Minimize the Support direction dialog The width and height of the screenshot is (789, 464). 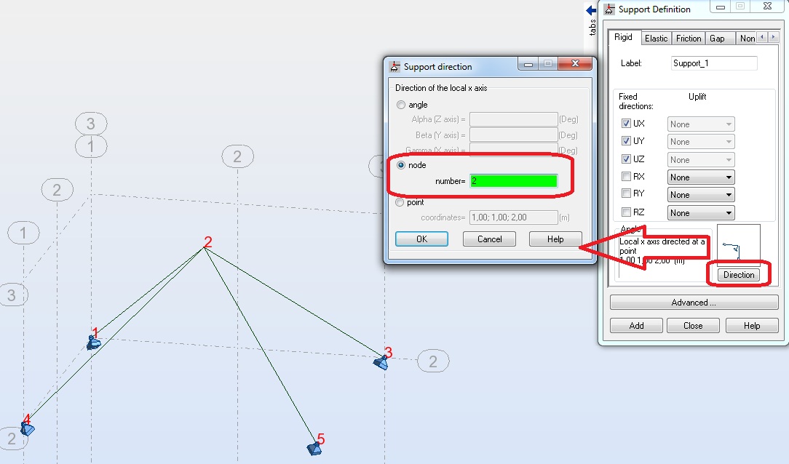coord(528,64)
